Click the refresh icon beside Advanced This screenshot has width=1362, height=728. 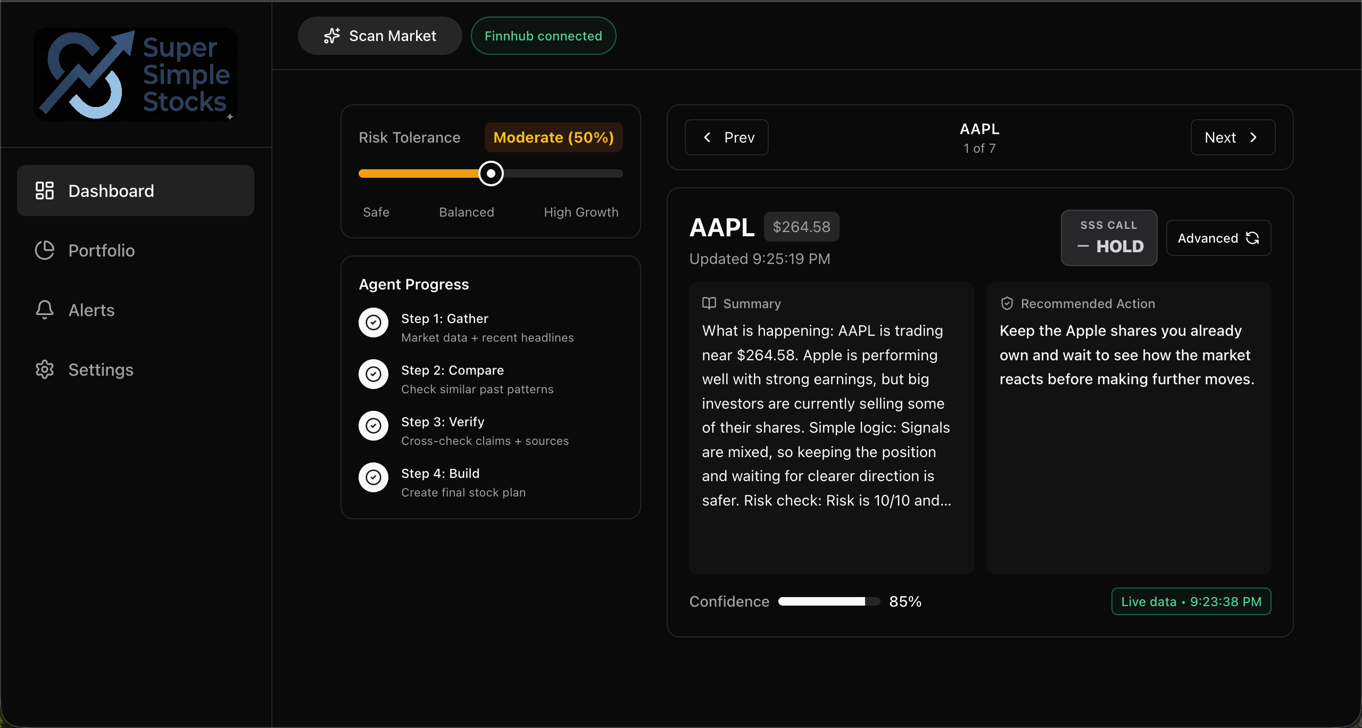(1252, 238)
